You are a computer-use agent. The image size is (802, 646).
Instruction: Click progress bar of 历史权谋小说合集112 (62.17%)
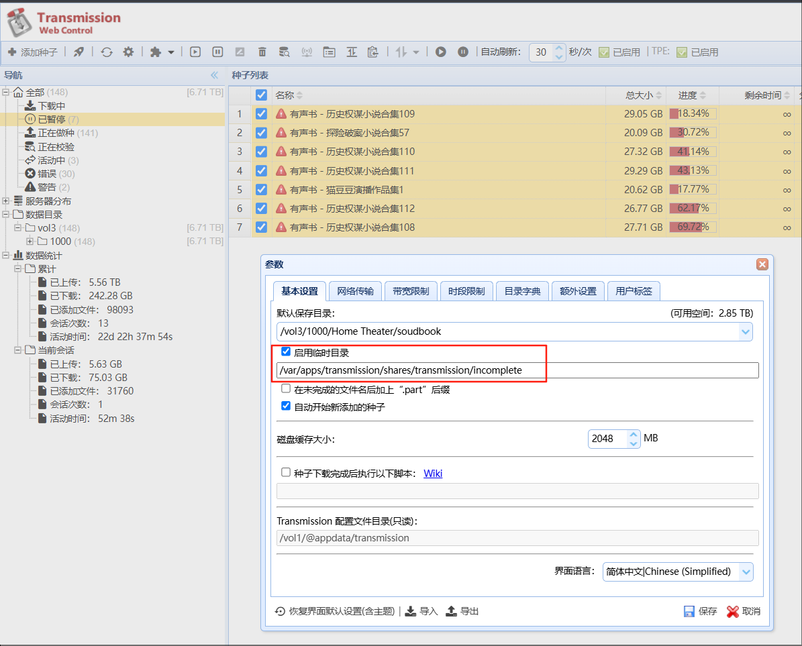pos(693,208)
